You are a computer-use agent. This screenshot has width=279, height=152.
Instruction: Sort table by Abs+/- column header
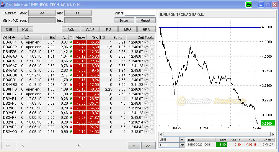pyautogui.click(x=80, y=37)
